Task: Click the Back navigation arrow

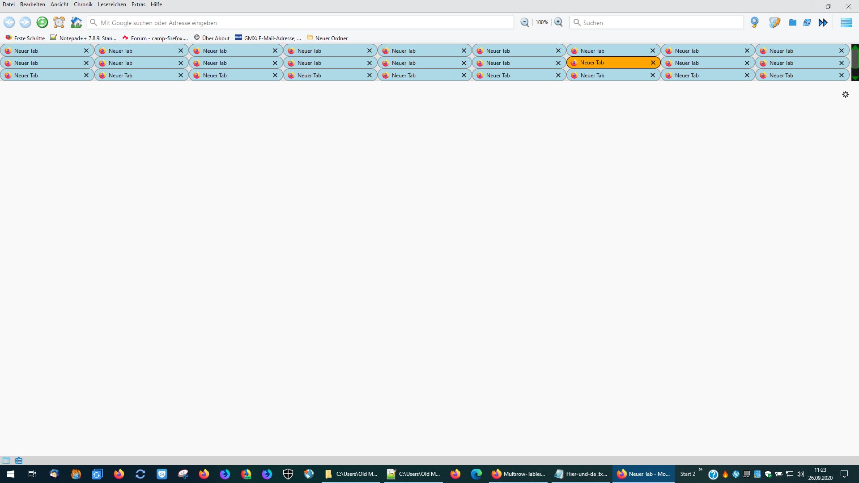Action: [9, 22]
